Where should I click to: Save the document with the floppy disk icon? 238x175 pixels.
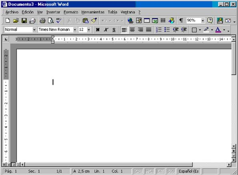pyautogui.click(x=24, y=20)
